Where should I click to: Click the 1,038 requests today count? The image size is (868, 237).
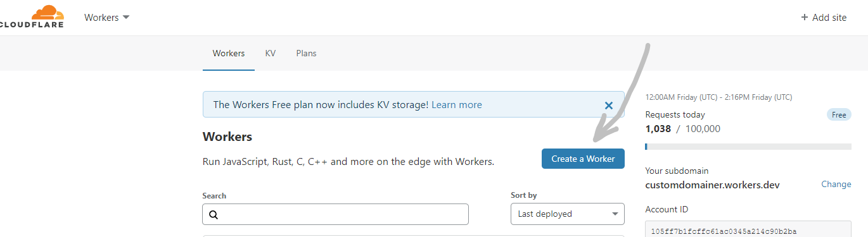658,129
